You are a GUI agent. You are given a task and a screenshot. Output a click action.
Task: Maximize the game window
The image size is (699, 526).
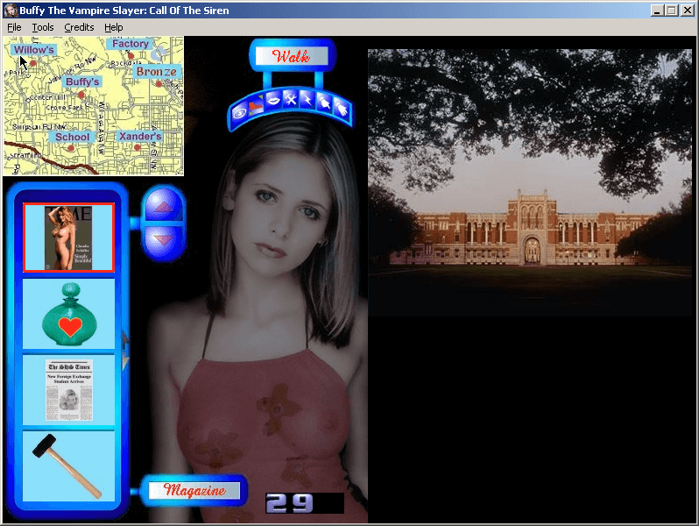(671, 11)
